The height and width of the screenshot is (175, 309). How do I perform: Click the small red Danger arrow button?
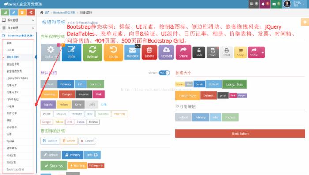96,166
